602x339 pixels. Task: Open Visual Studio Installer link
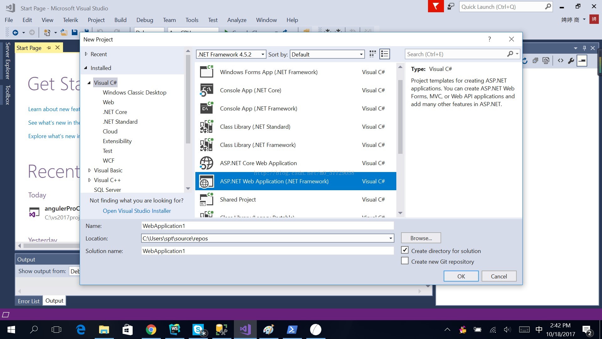(137, 211)
